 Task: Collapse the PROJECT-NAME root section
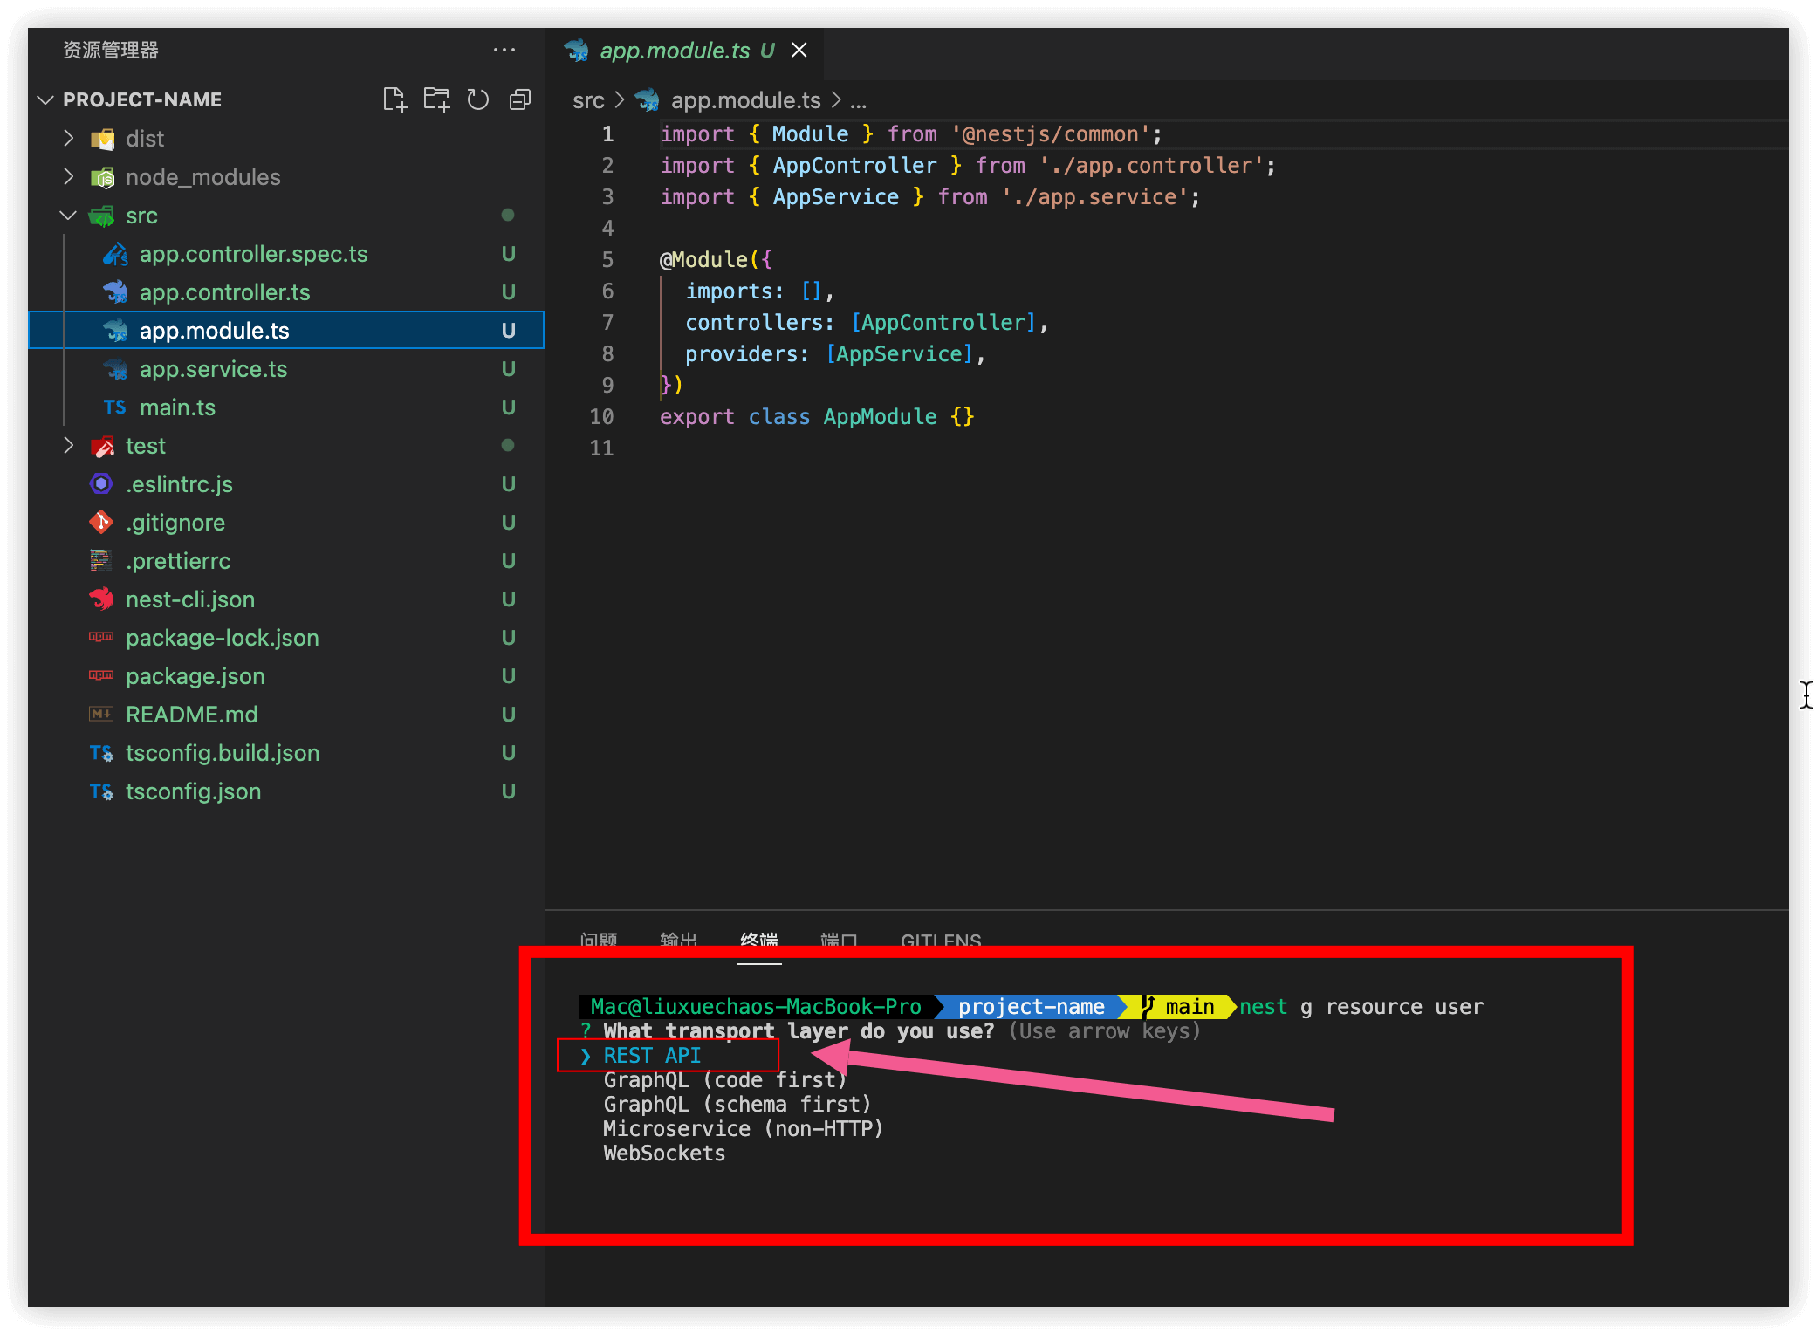click(46, 99)
